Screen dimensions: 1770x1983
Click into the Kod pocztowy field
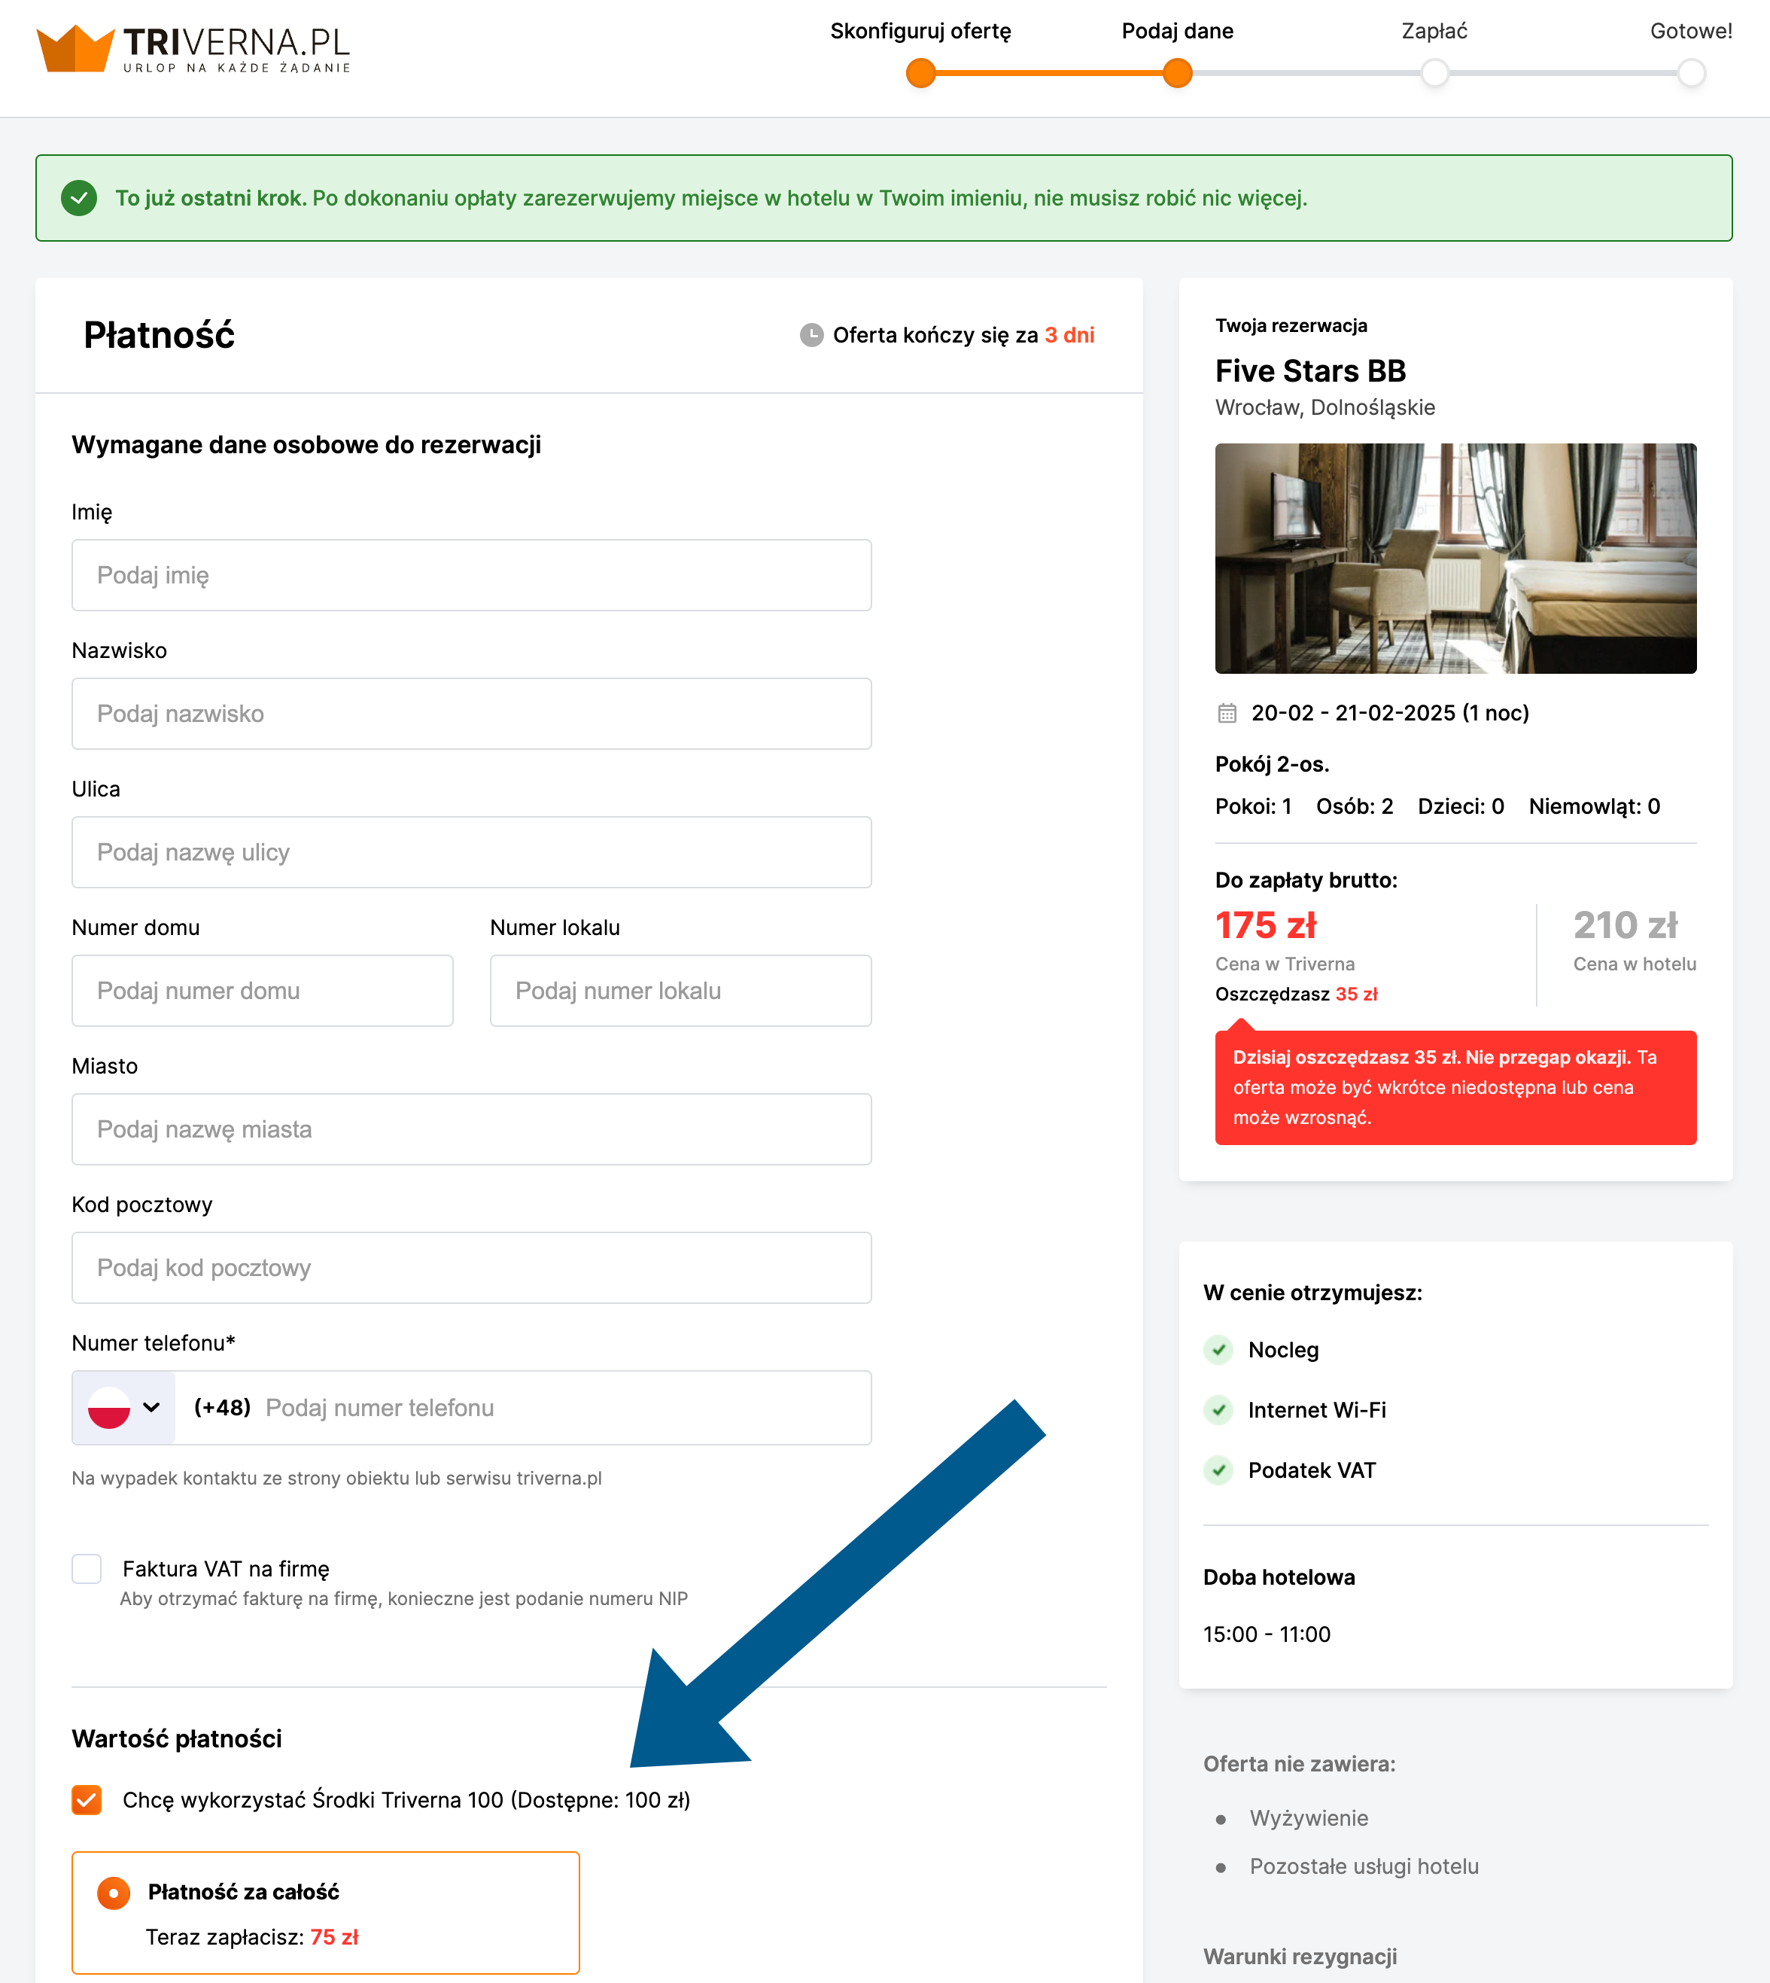point(472,1268)
